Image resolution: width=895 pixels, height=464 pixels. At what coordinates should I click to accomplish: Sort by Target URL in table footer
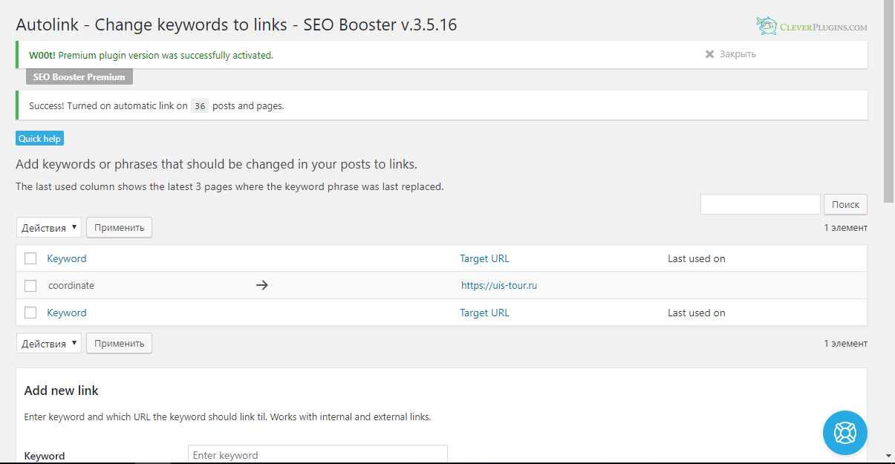click(x=484, y=313)
